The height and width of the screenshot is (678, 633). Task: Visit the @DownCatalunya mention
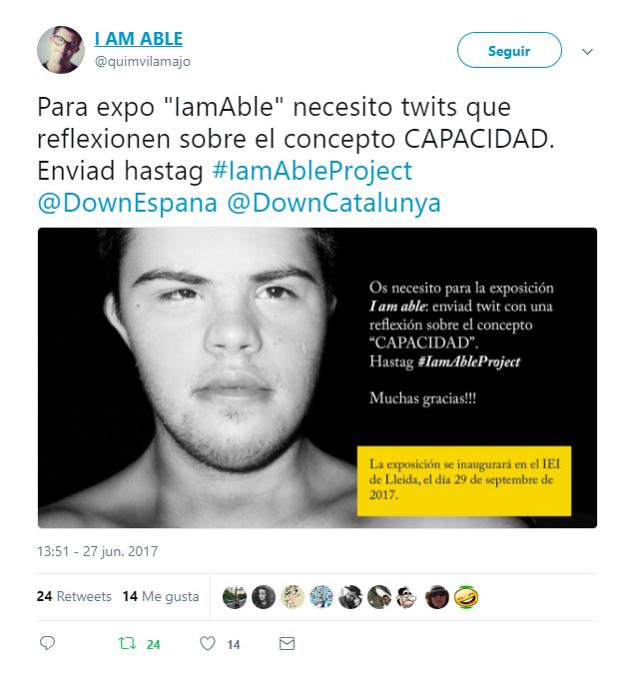tap(333, 203)
